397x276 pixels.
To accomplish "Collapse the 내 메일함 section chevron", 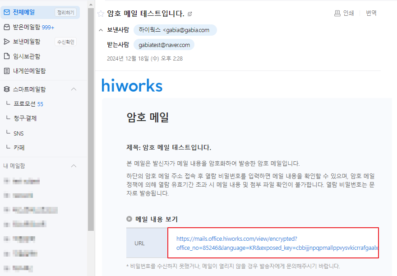I will pyautogui.click(x=74, y=166).
